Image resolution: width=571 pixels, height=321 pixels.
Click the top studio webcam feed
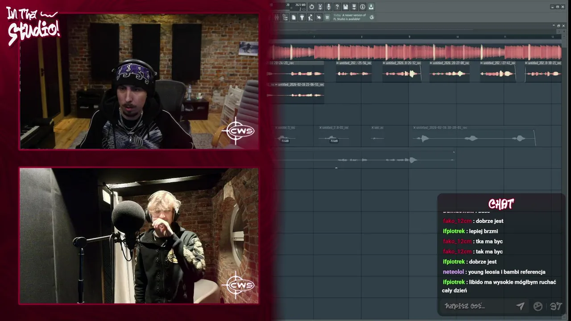click(x=139, y=82)
